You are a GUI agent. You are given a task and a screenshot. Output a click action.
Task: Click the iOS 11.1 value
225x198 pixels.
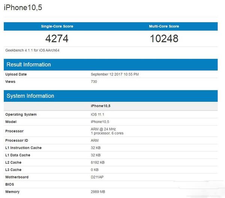[x=97, y=114]
